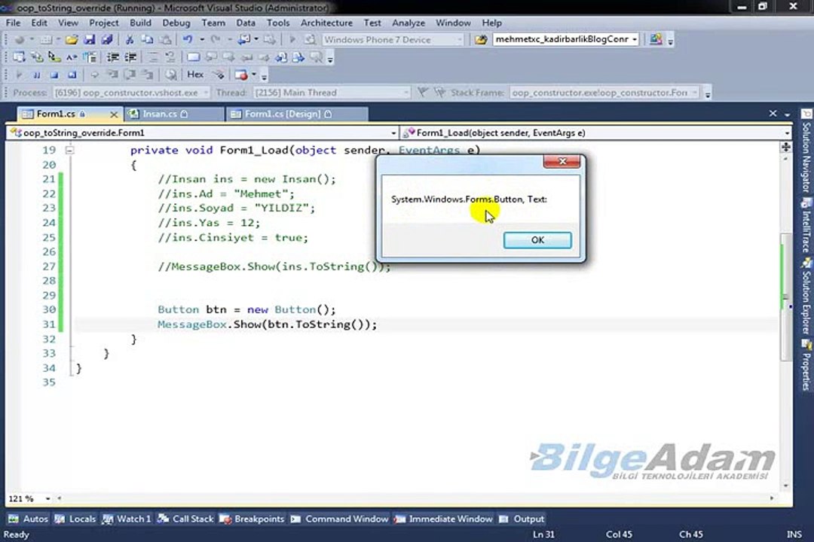Open IntelliTrace side panel tab
Viewport: 814px width, 542px height.
pos(806,226)
